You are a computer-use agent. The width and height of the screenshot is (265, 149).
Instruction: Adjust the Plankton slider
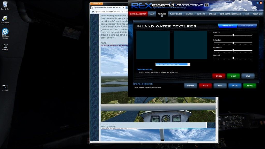(x=233, y=35)
